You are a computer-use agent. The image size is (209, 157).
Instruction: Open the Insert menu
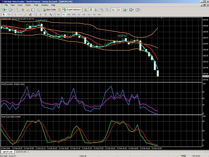[20, 5]
